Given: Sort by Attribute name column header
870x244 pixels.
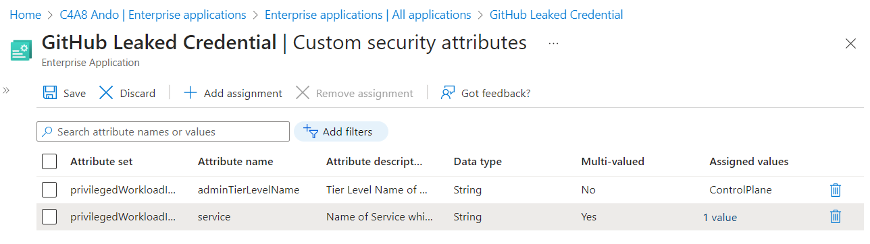Looking at the screenshot, I should click(x=235, y=162).
